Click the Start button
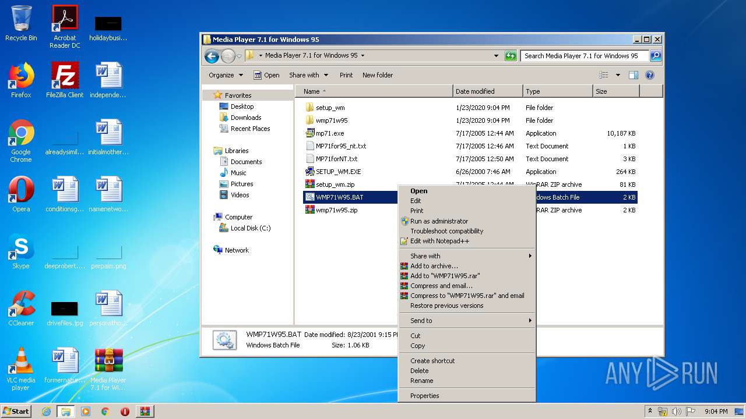The image size is (746, 419). [16, 411]
